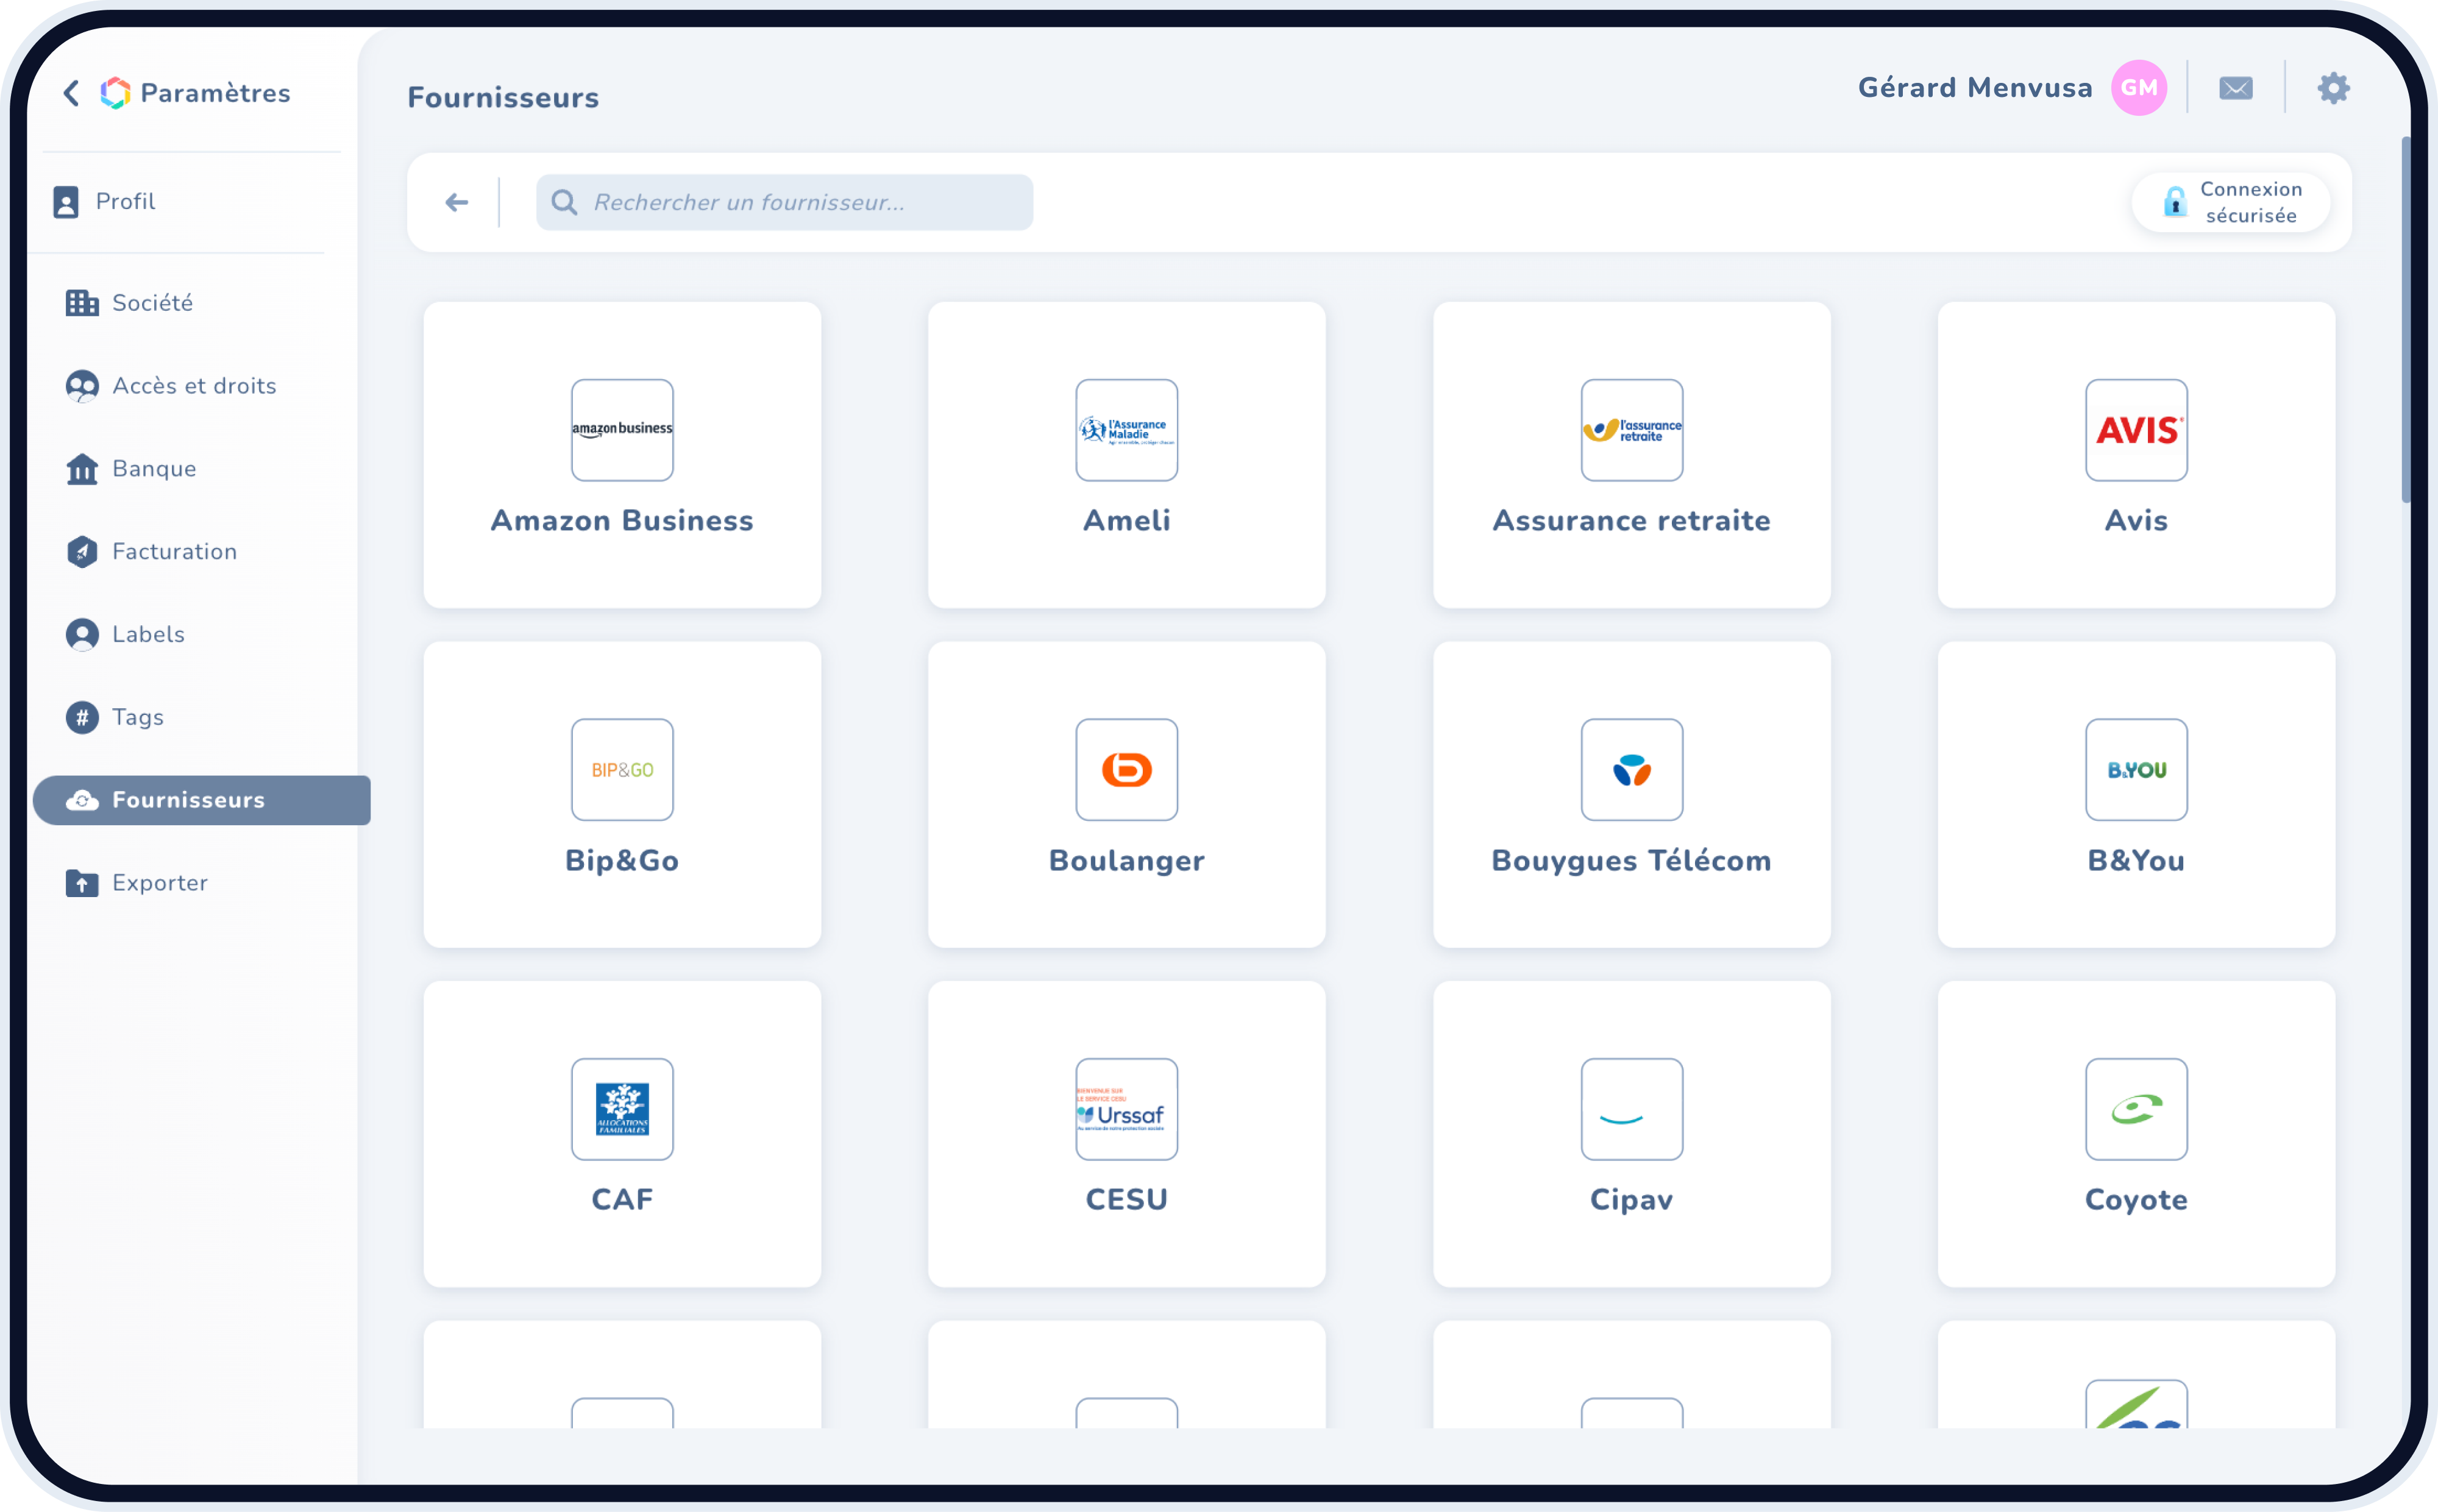
Task: Open the Profil menu item
Action: (125, 202)
